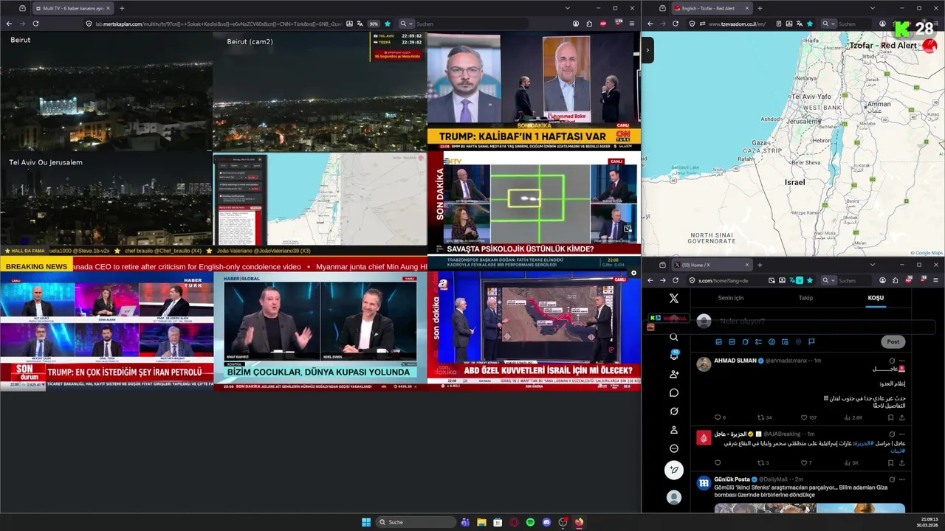
Task: Schedule the new post
Action: click(785, 341)
